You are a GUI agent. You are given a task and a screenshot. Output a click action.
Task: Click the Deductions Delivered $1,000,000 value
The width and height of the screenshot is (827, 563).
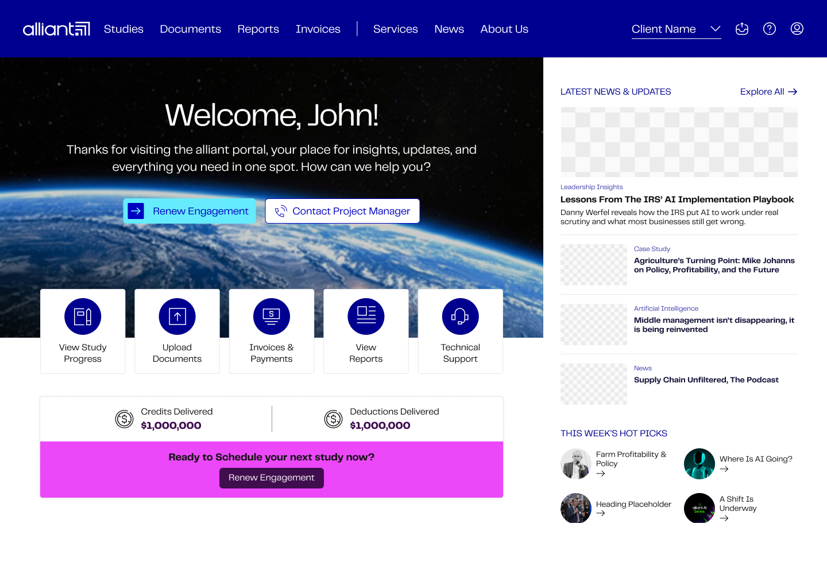[x=380, y=425]
